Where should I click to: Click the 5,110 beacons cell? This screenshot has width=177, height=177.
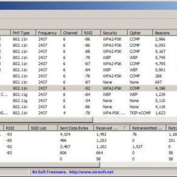point(160,101)
